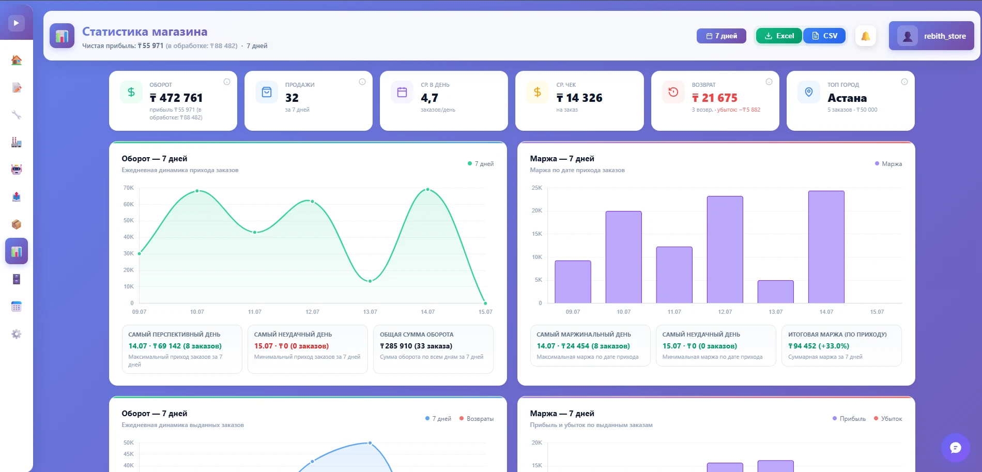Click the Статистика магазина page title
This screenshot has height=472, width=982.
[x=145, y=32]
